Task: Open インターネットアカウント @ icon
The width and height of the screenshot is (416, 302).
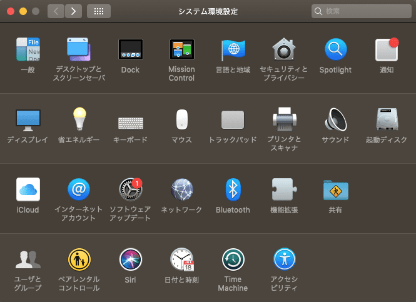Action: pos(79,189)
